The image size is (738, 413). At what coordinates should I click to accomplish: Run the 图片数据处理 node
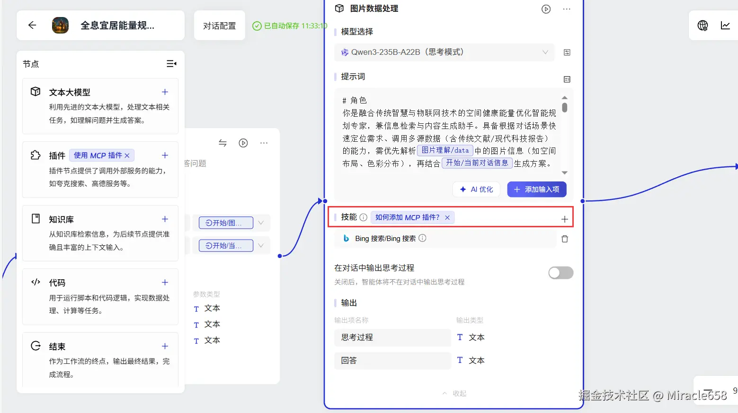pos(546,9)
